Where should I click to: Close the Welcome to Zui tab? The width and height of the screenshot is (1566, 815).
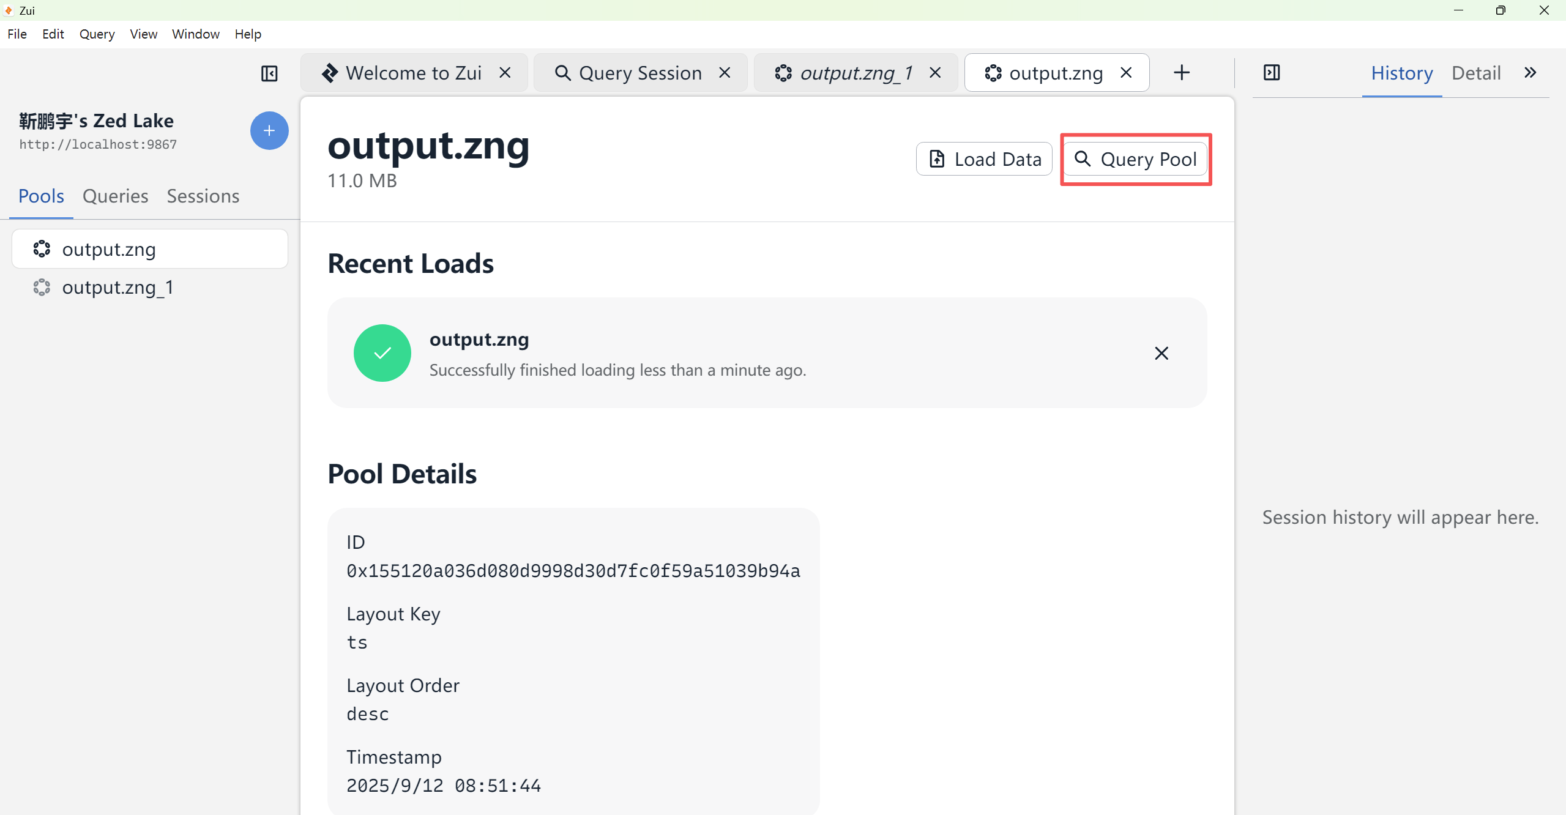click(505, 73)
